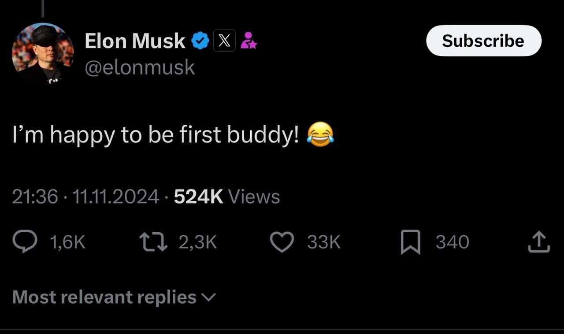The image size is (564, 334).
Task: Click the 33K likes count
Action: (x=324, y=242)
